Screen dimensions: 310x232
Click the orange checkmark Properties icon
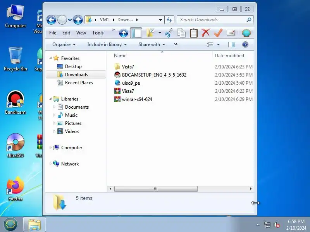pyautogui.click(x=218, y=33)
